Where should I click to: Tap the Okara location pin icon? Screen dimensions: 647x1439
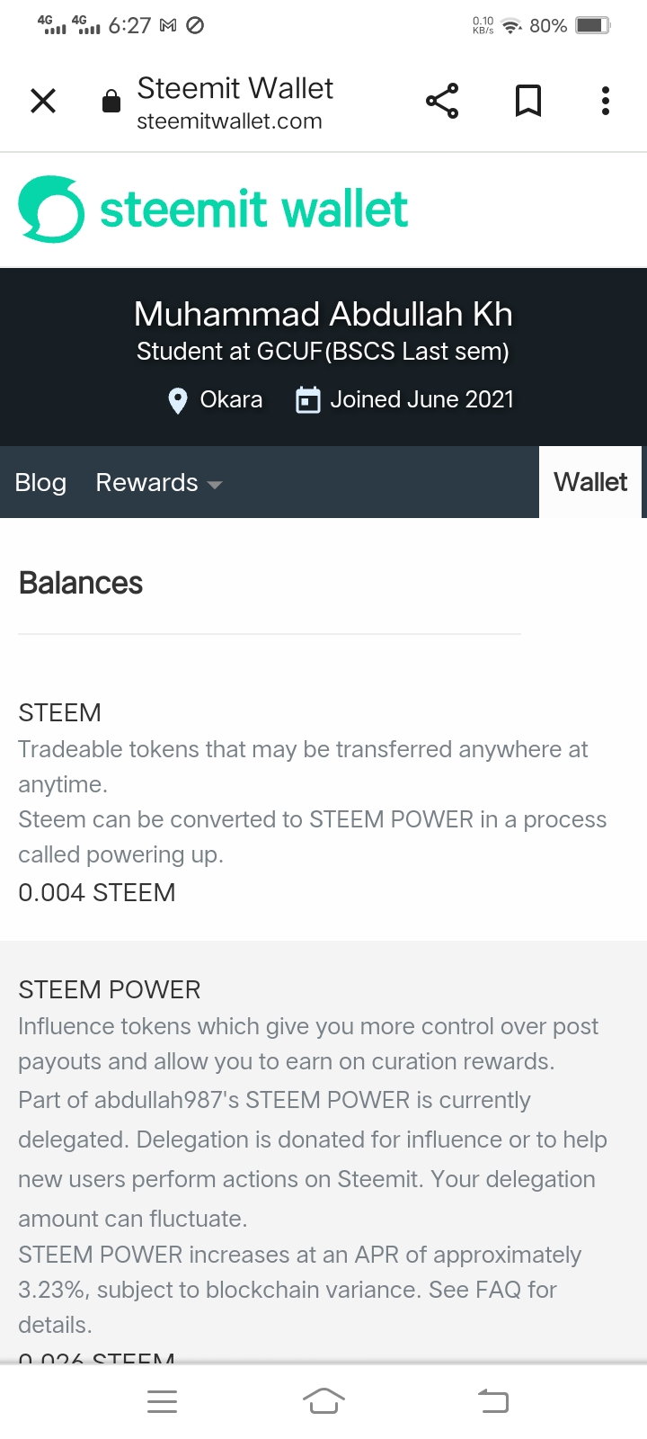click(178, 400)
